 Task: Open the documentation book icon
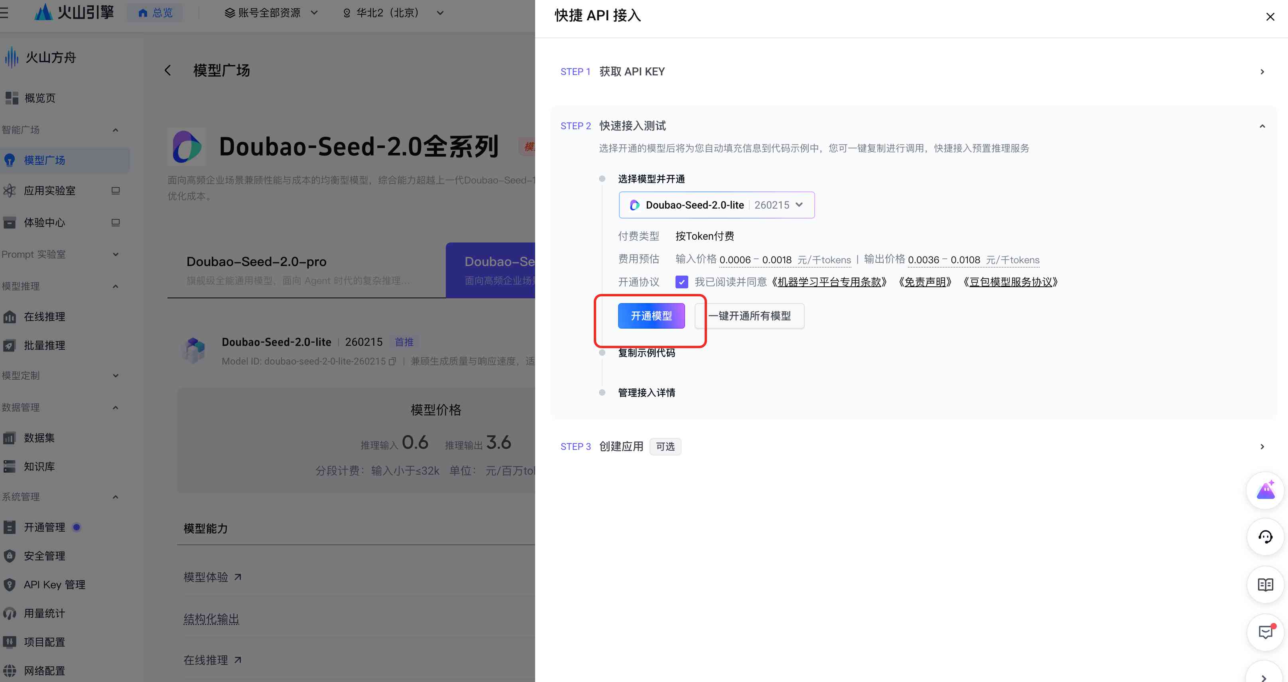tap(1265, 585)
